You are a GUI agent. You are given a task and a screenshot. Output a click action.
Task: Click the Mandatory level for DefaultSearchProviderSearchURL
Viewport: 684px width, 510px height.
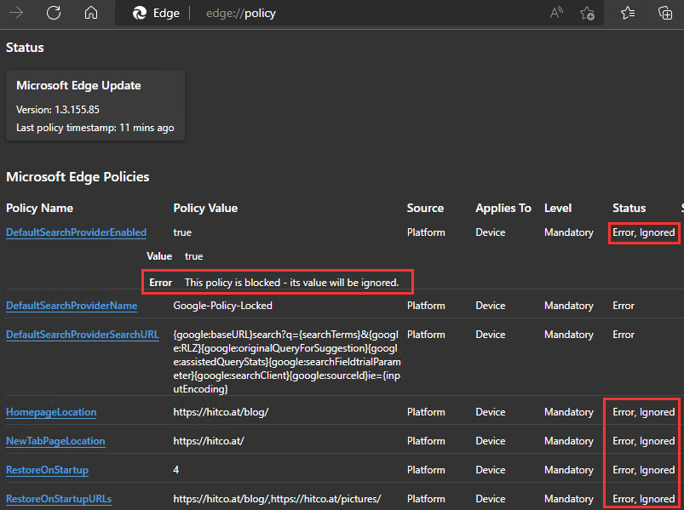[x=569, y=335]
